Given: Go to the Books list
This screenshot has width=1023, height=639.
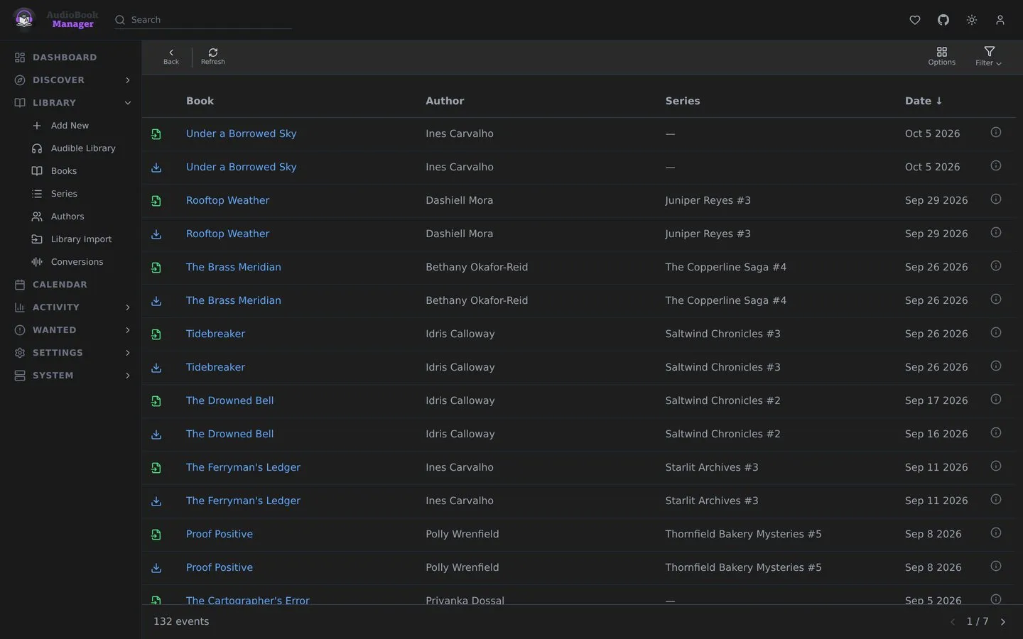Looking at the screenshot, I should pos(64,171).
